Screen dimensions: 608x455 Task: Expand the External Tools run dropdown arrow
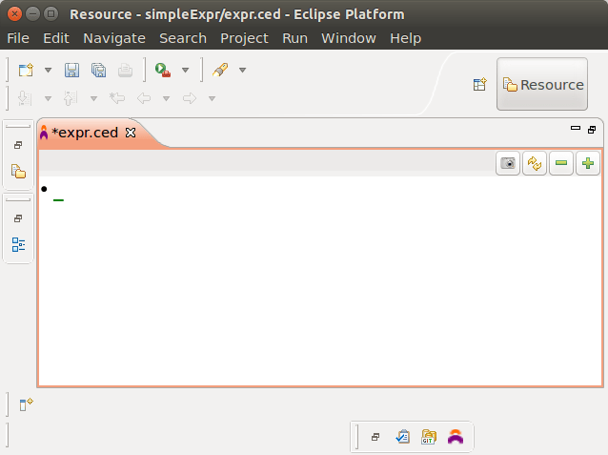click(x=185, y=71)
